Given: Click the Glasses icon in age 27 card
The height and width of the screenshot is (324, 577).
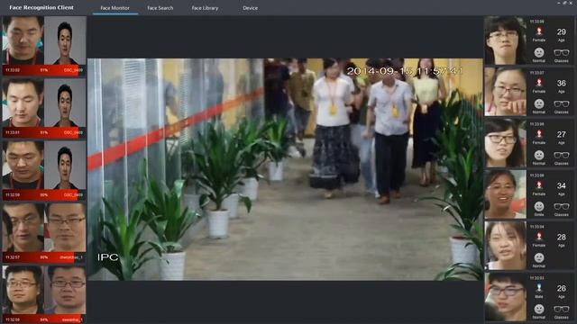Looking at the screenshot, I should [561, 156].
